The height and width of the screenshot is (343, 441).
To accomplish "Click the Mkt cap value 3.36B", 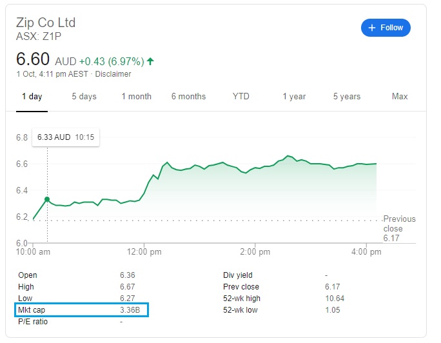I will pos(130,310).
